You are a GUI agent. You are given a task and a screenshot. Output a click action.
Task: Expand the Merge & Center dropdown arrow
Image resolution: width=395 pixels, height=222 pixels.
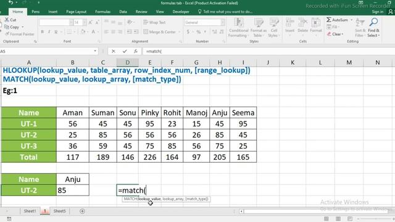(180, 32)
